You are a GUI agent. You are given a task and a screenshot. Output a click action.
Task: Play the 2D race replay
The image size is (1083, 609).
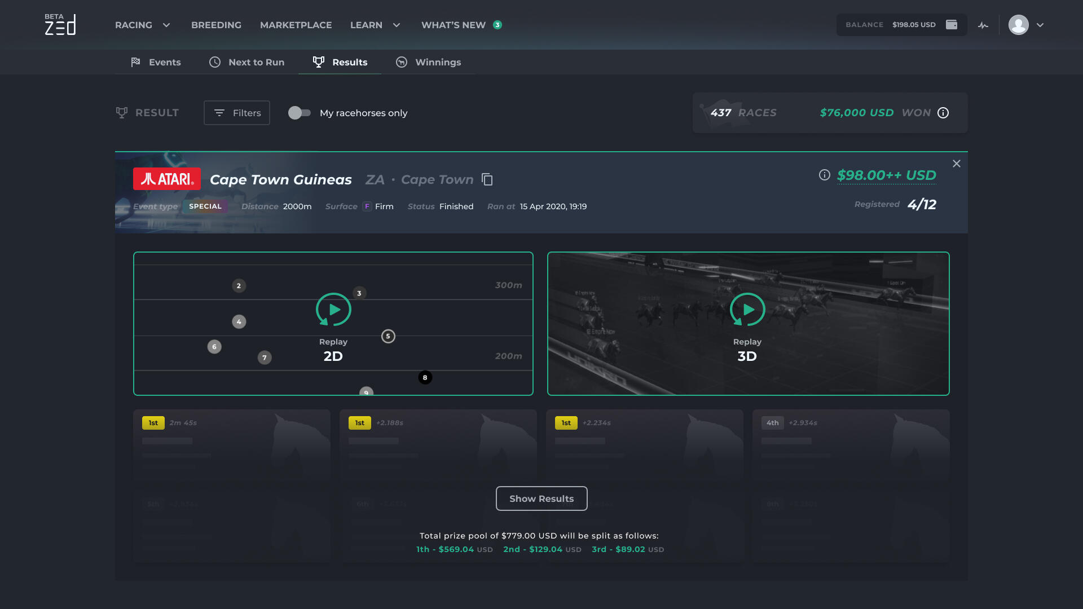[333, 310]
